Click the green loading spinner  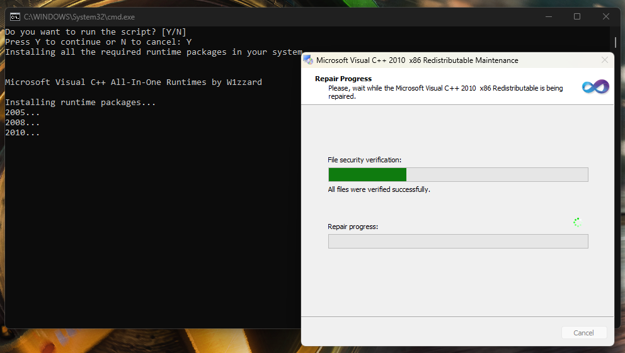(576, 222)
